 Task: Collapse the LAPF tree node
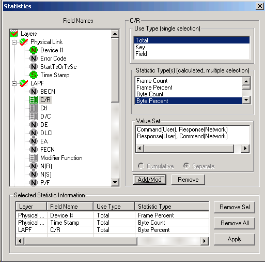(14, 84)
